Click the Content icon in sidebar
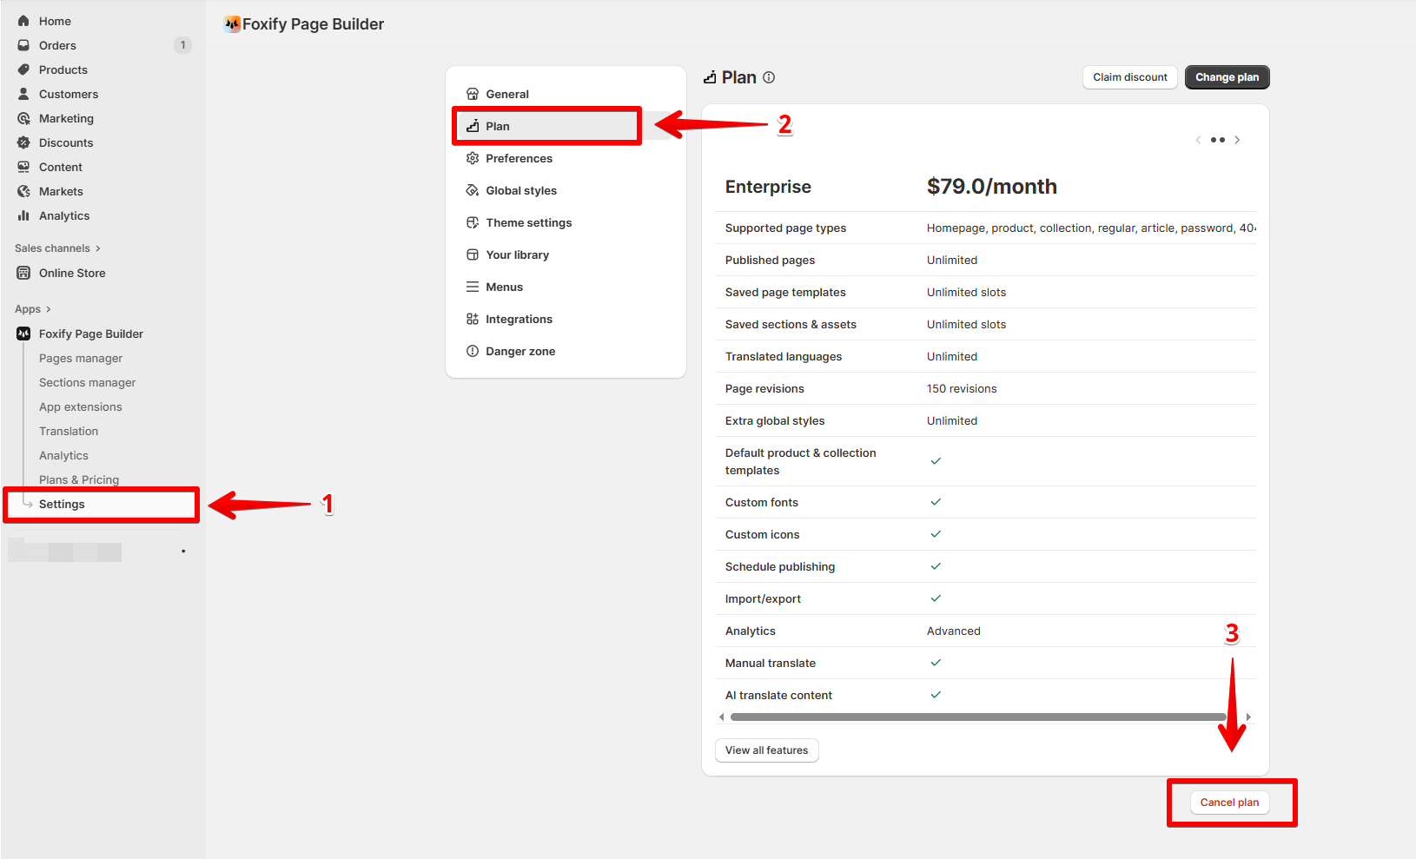 pos(23,167)
